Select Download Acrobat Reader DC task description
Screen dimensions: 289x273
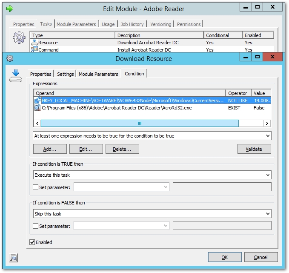(148, 43)
